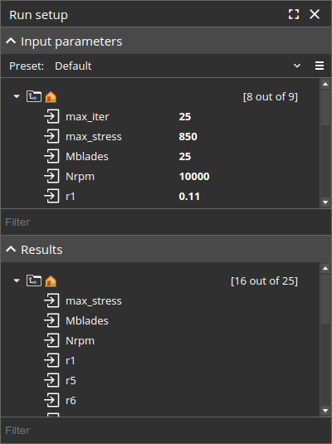Screen dimensions: 332x444
Task: Open the Preset Default dropdown
Action: point(178,66)
